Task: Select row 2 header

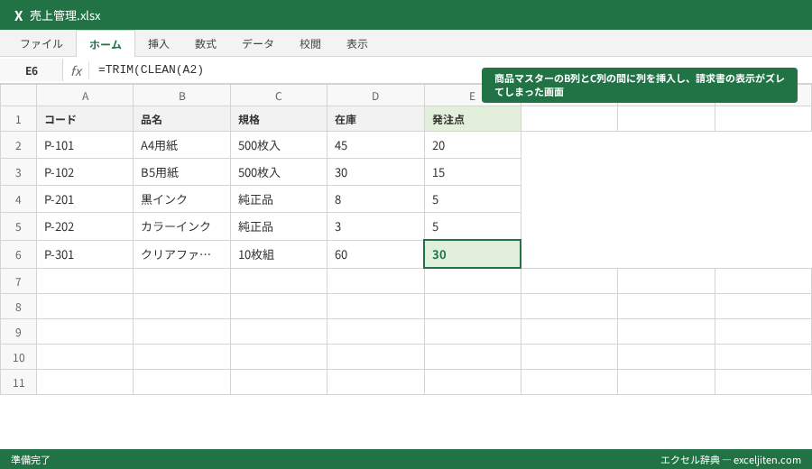Action: click(19, 145)
